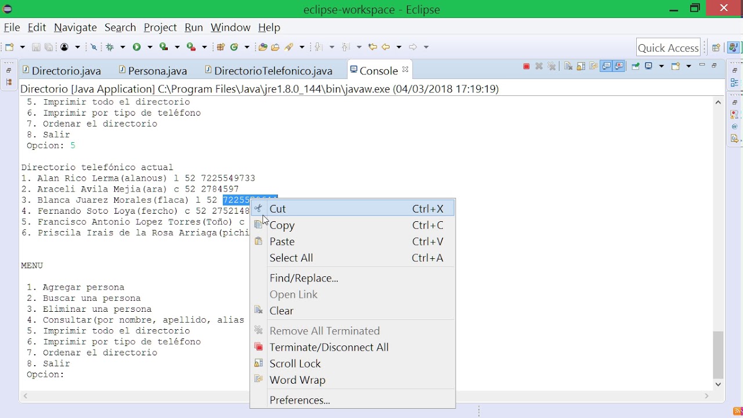The image size is (743, 418).
Task: Open the Outline view icon in right sidebar
Action: click(735, 82)
